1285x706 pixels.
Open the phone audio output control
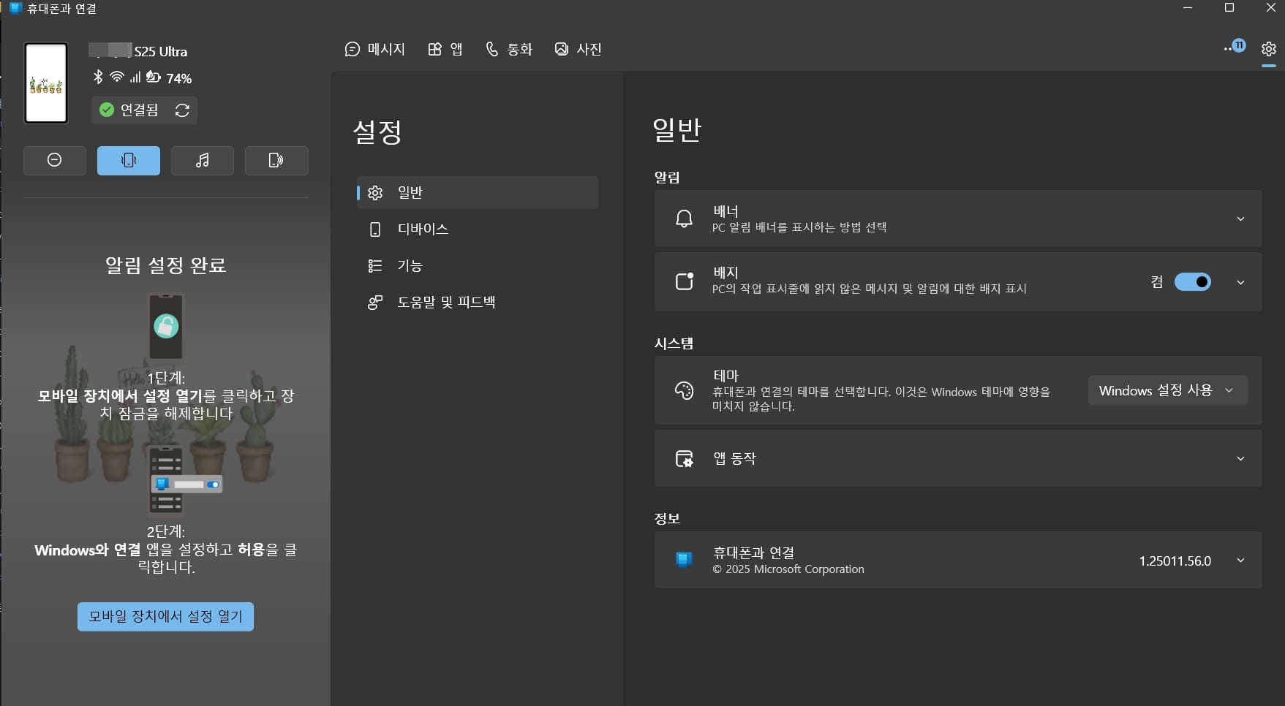tap(276, 160)
